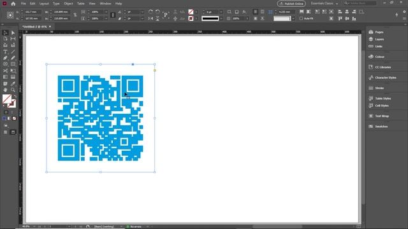
Task: Open effects fx icon in control bar
Action: [244, 11]
